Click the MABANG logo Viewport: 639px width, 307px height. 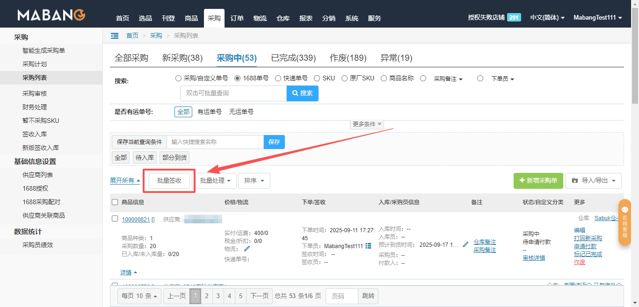pyautogui.click(x=51, y=15)
